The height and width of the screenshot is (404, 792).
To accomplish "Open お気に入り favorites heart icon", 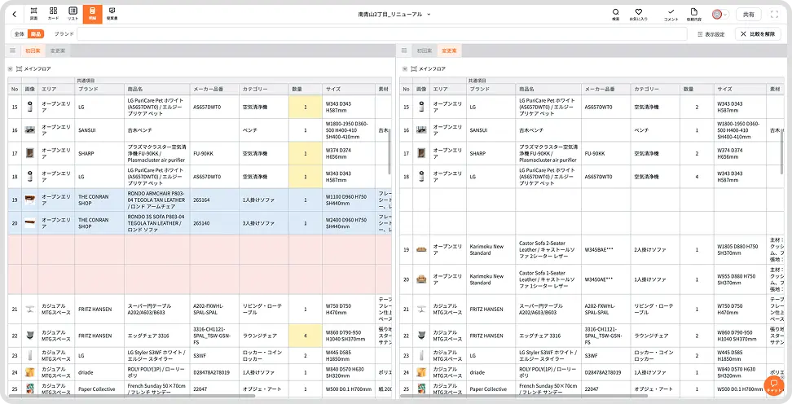I will click(x=639, y=14).
